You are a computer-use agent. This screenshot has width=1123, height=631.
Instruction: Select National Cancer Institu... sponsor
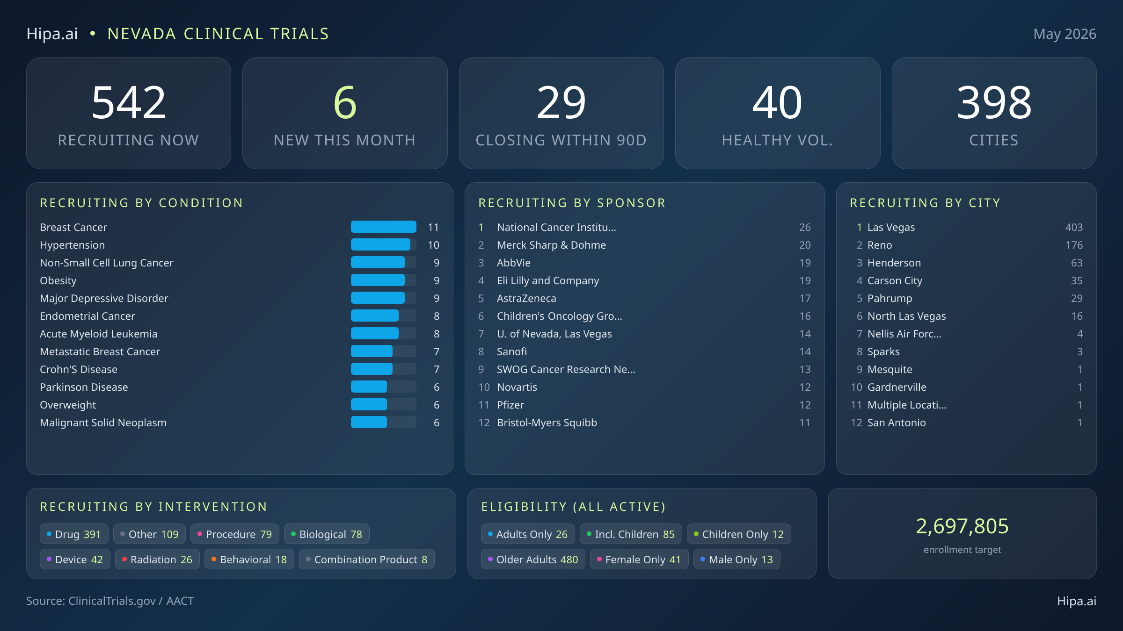point(644,227)
